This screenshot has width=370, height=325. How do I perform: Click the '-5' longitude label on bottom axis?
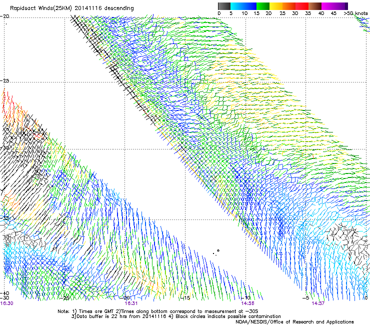tap(305, 298)
